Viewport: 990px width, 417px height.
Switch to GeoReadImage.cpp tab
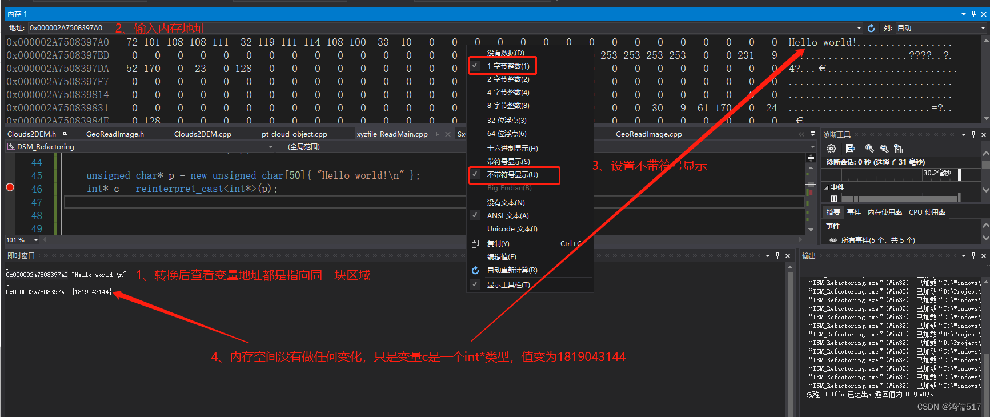pos(648,134)
